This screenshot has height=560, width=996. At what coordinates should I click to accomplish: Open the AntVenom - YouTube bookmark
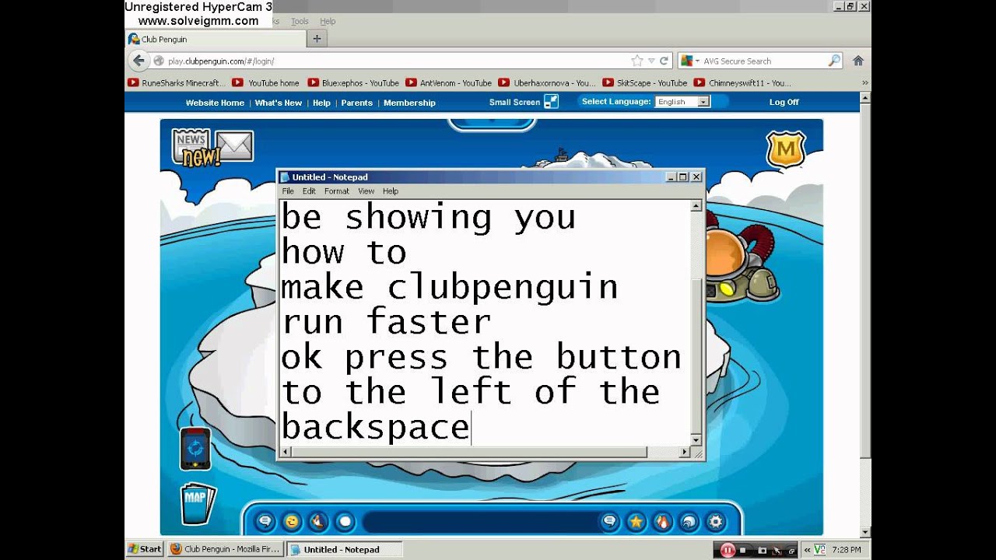pos(449,82)
